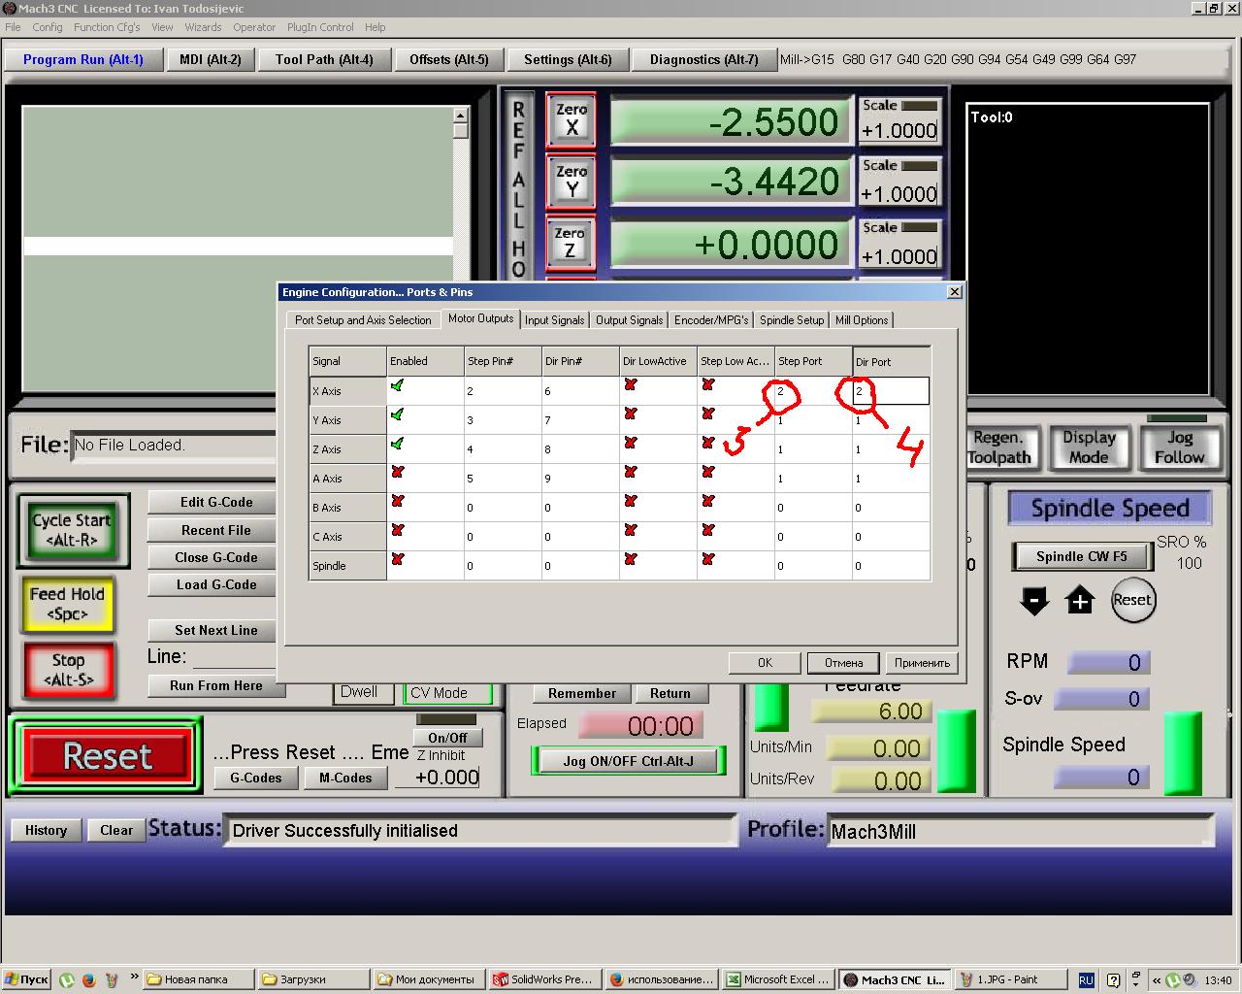Click the Stop <Alt-S> button

point(69,670)
